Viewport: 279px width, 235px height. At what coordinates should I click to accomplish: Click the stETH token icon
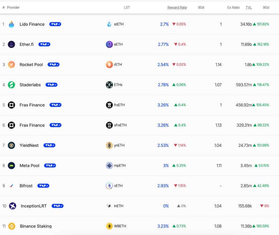click(109, 24)
